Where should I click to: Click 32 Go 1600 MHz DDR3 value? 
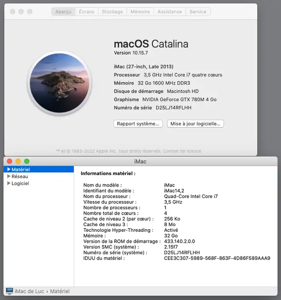coord(164,83)
